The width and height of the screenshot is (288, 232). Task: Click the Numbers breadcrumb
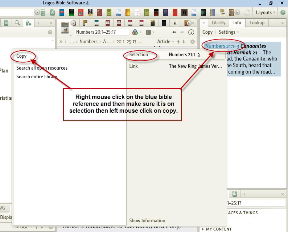point(89,42)
